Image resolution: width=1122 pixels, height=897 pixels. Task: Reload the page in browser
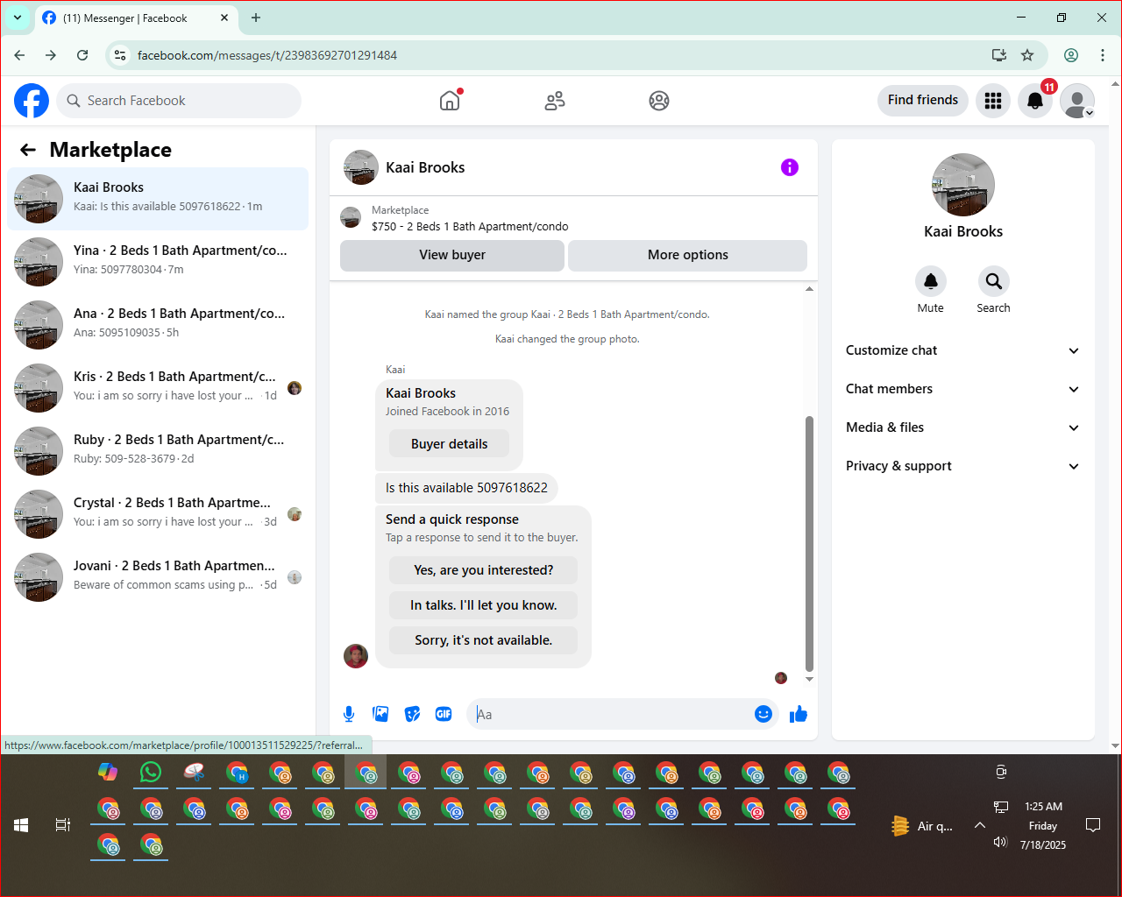[82, 55]
